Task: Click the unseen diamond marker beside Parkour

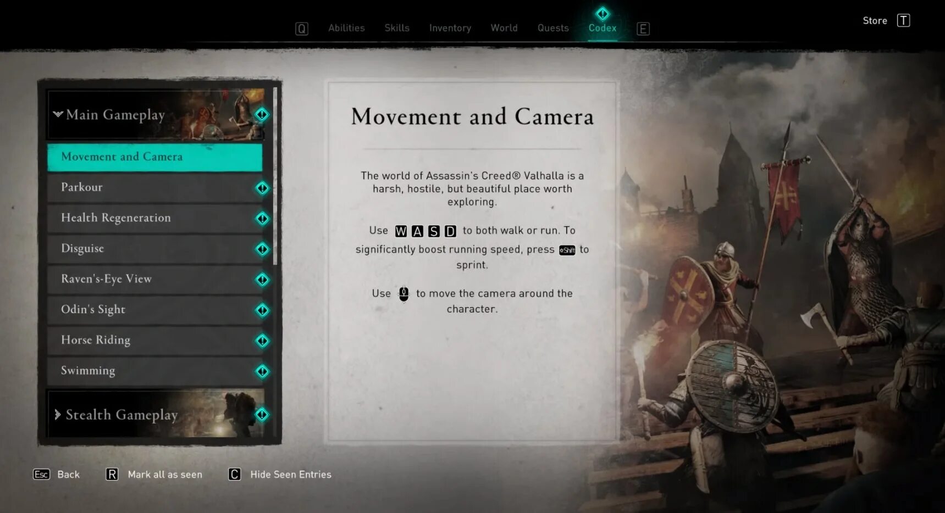Action: (x=262, y=188)
